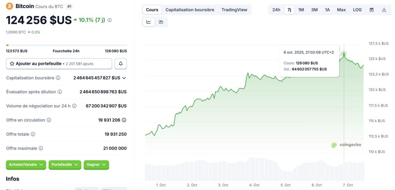
Task: Open the Acheter/Vendre dropdown
Action: click(x=26, y=165)
